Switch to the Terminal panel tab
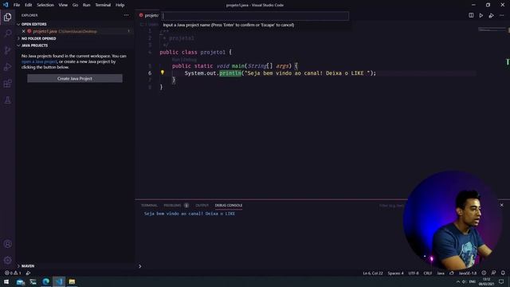Viewport: 510px width, 287px height. (x=149, y=206)
